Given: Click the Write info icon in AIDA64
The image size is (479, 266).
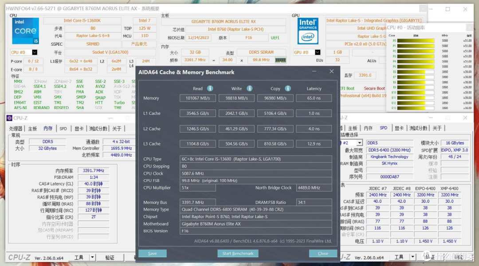Looking at the screenshot, I should point(250,88).
